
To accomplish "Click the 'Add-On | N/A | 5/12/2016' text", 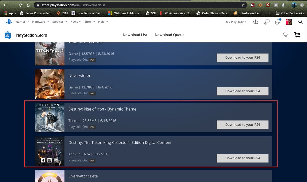I will point(89,154).
